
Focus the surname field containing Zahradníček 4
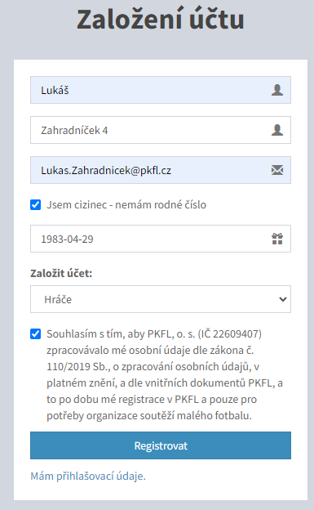point(161,130)
